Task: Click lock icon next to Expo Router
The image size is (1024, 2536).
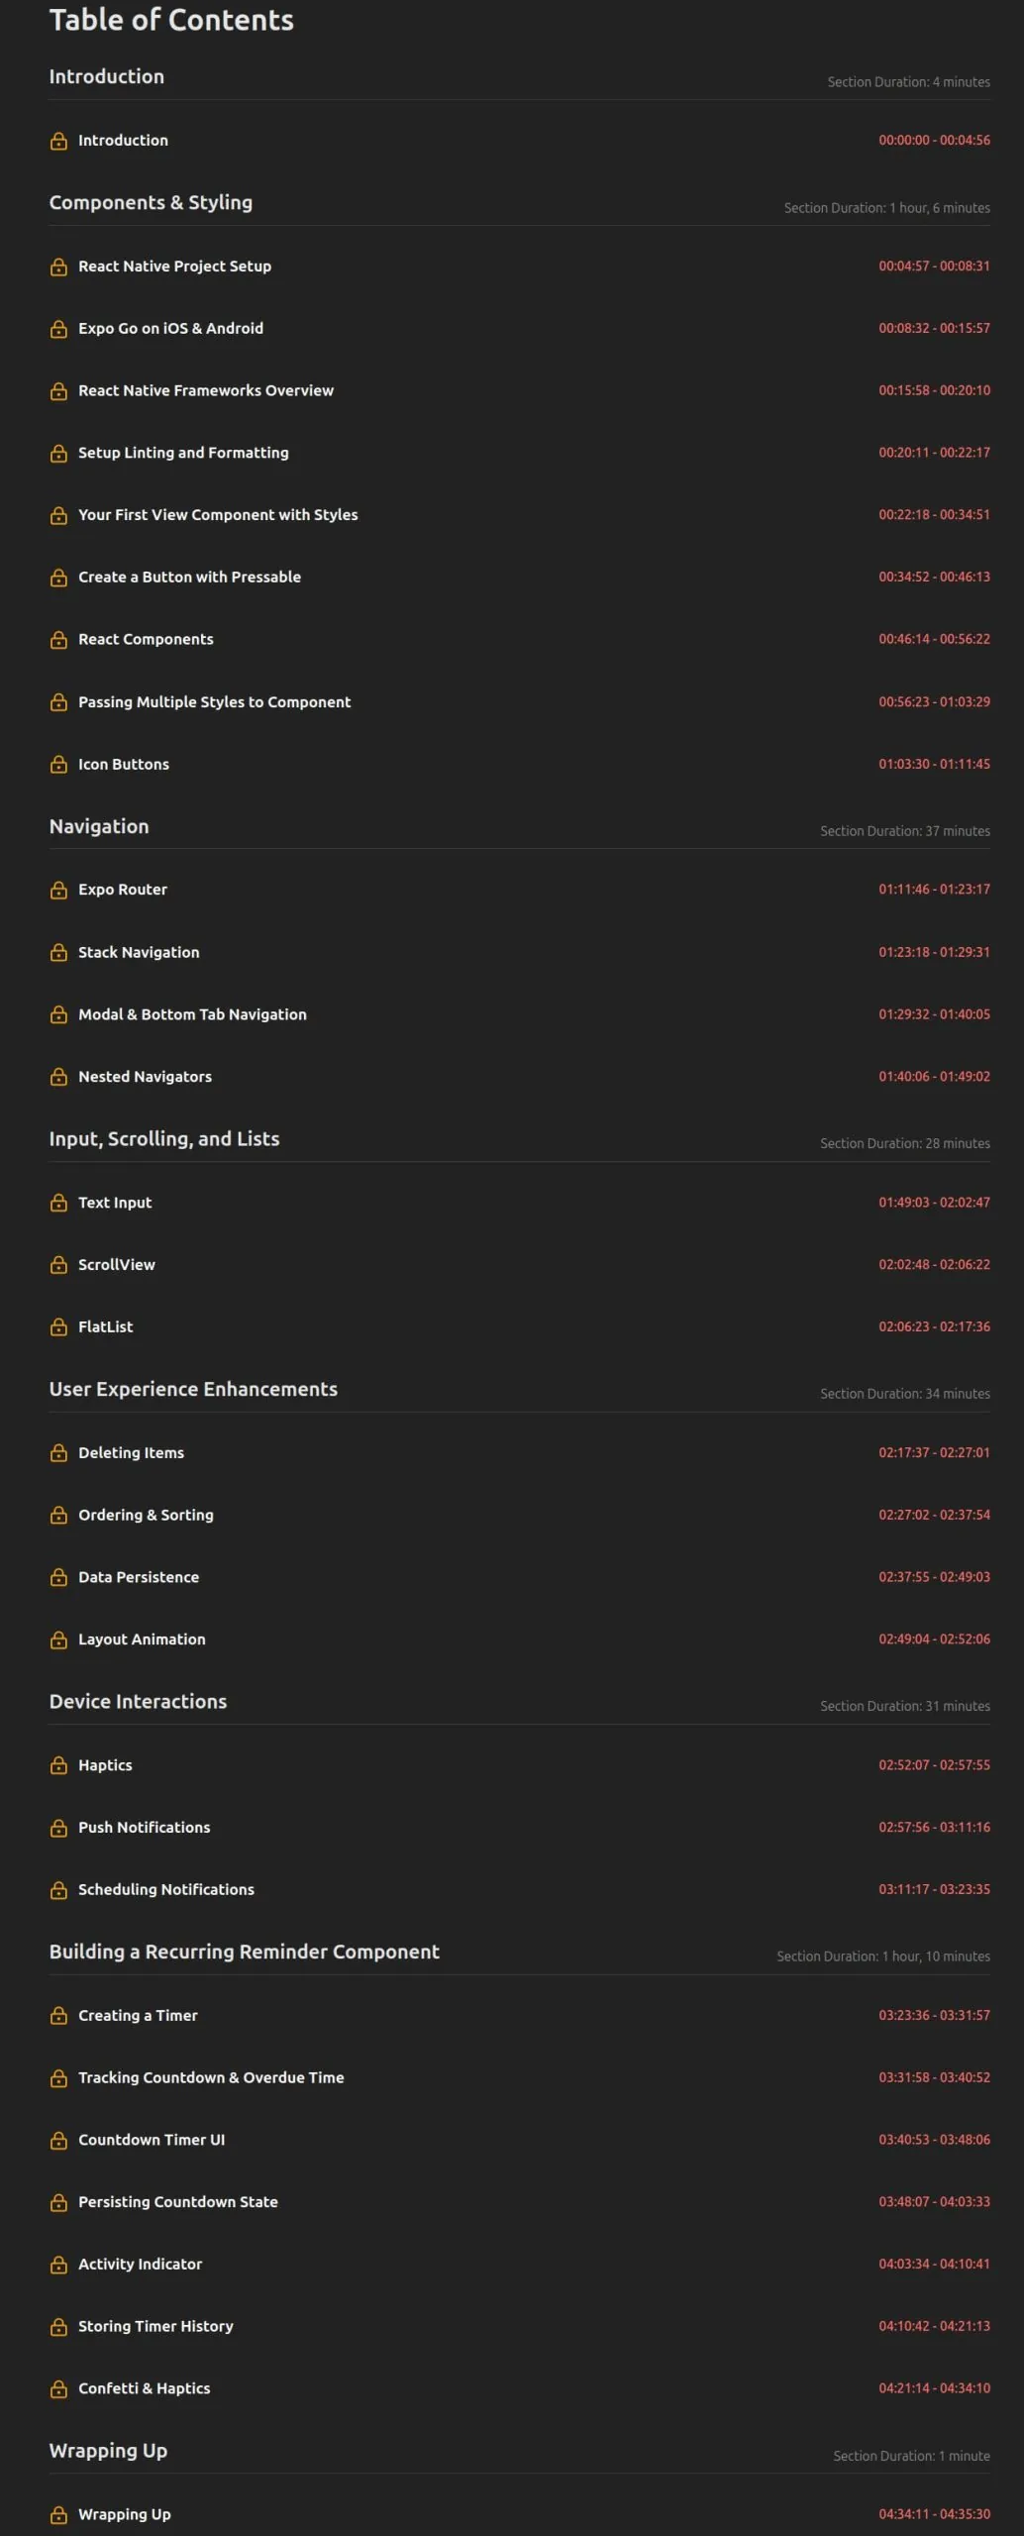Action: [x=58, y=890]
